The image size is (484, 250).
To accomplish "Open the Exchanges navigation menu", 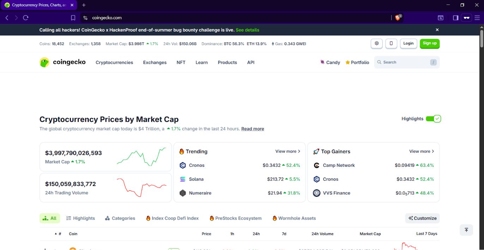I will [155, 62].
